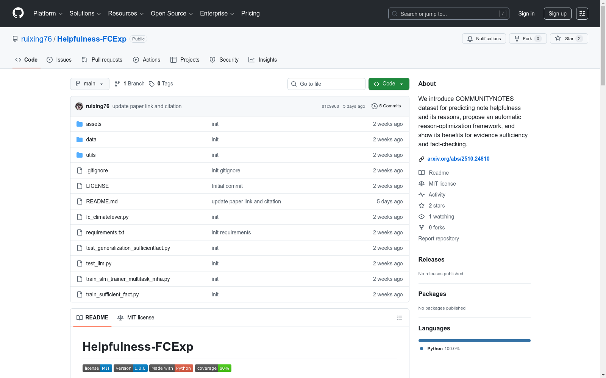Go to GitHub homepage via Octocat logo

[x=18, y=13]
